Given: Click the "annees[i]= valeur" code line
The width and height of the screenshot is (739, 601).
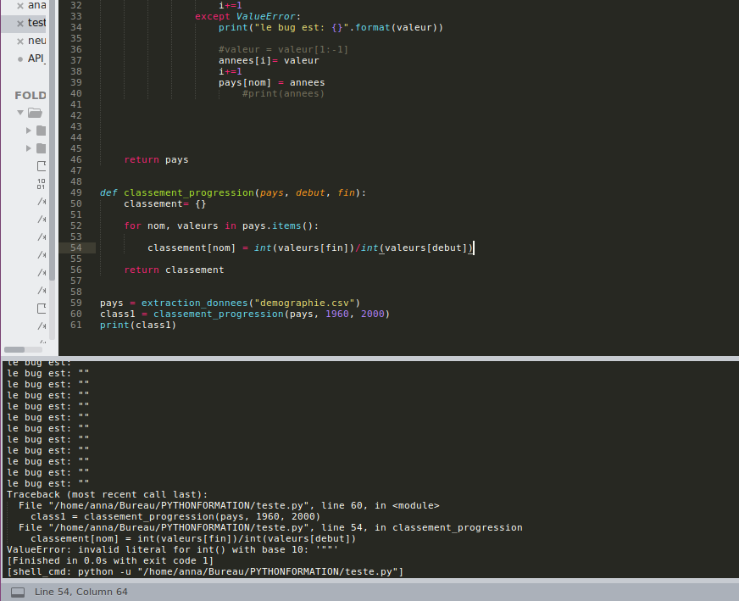Looking at the screenshot, I should 269,60.
